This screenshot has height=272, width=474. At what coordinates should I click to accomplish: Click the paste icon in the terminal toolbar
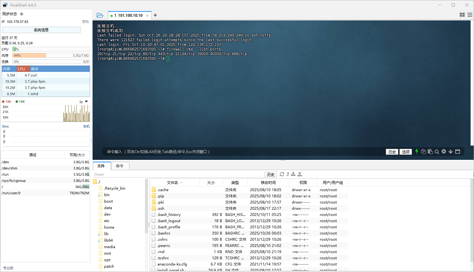coord(430,151)
